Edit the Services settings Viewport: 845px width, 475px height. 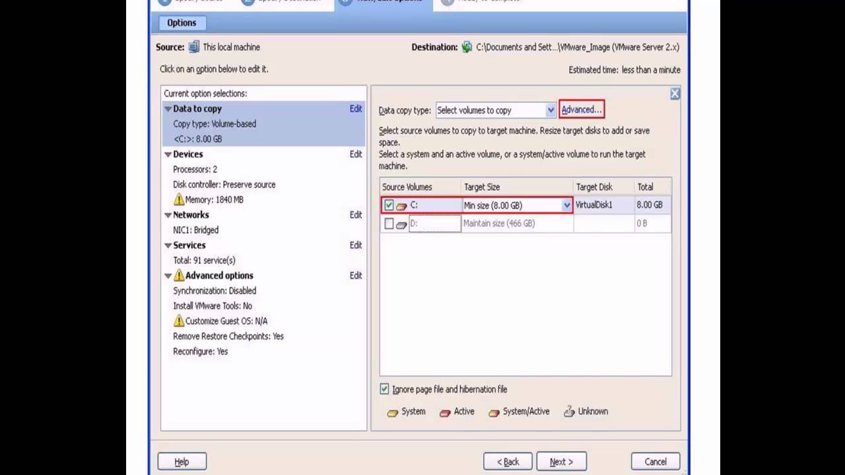(x=356, y=245)
